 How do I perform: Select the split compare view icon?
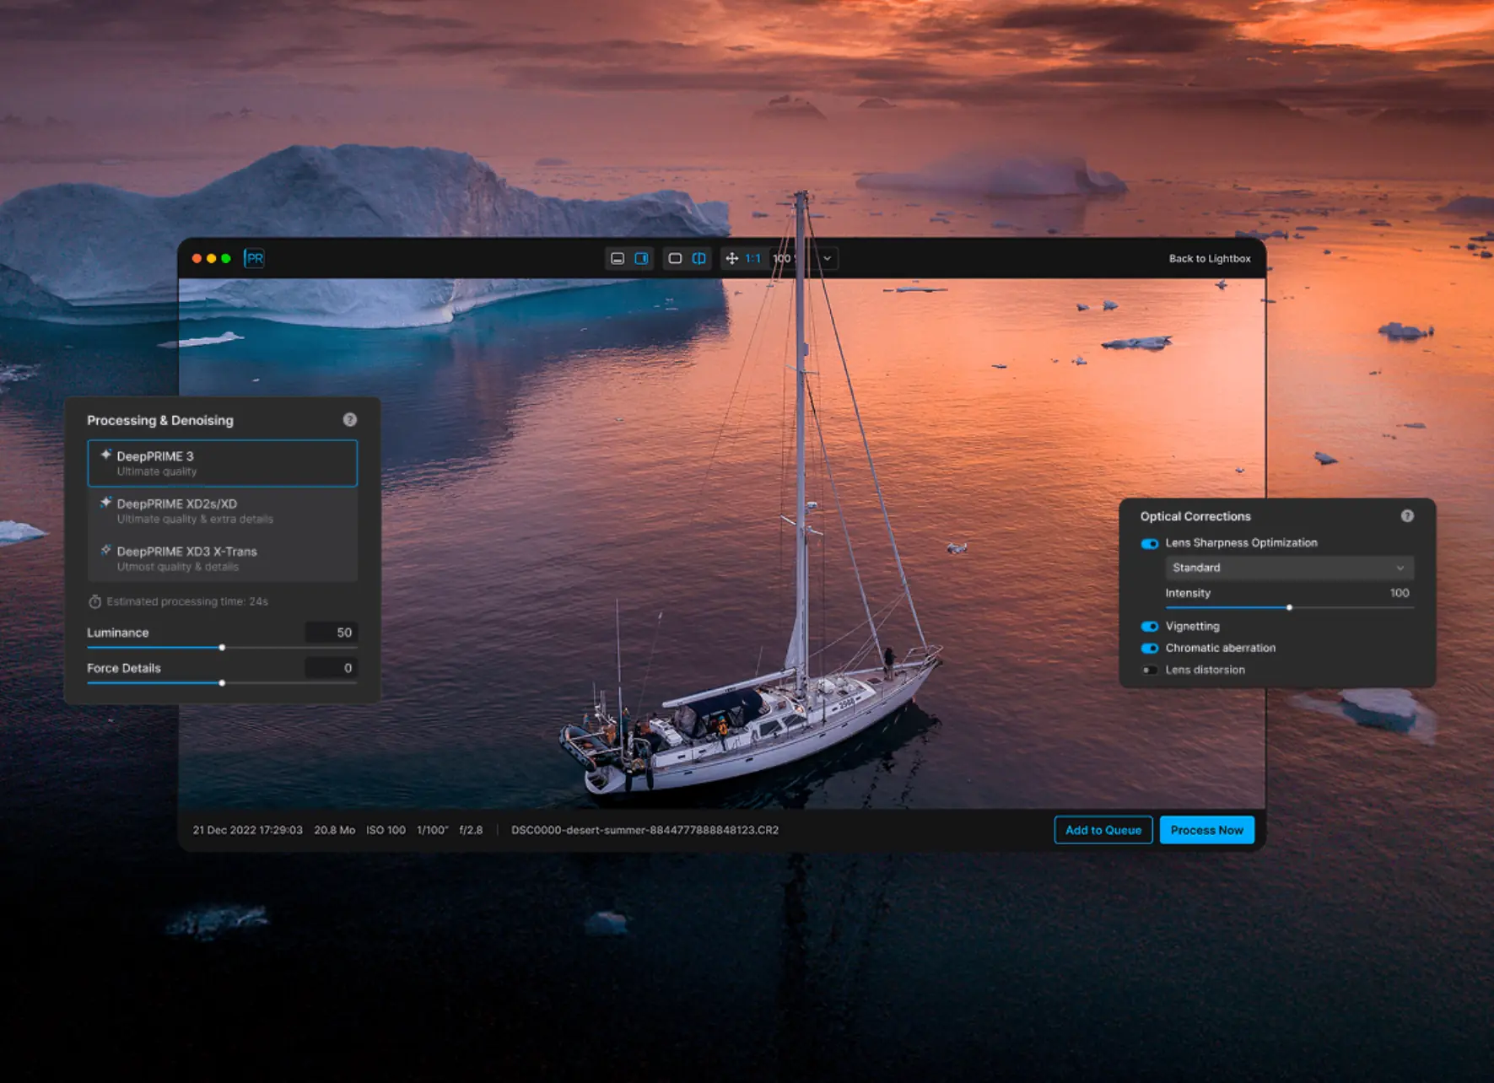[x=698, y=259]
